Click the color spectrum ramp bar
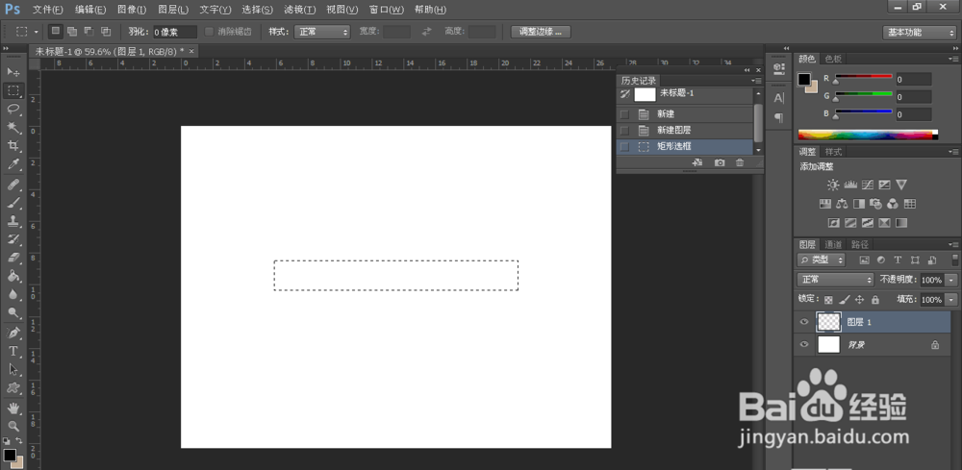 (x=868, y=135)
